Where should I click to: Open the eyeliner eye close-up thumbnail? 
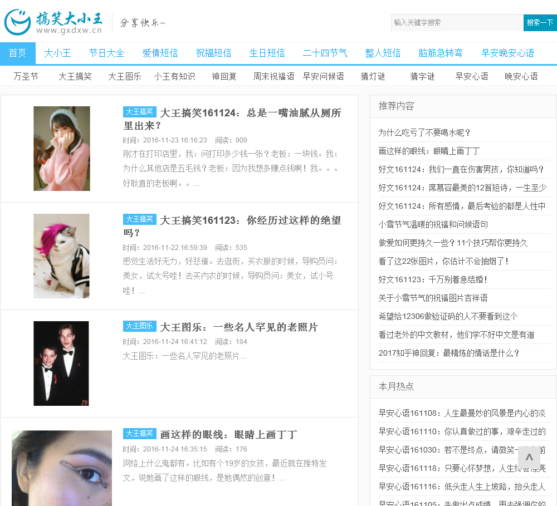tap(62, 468)
